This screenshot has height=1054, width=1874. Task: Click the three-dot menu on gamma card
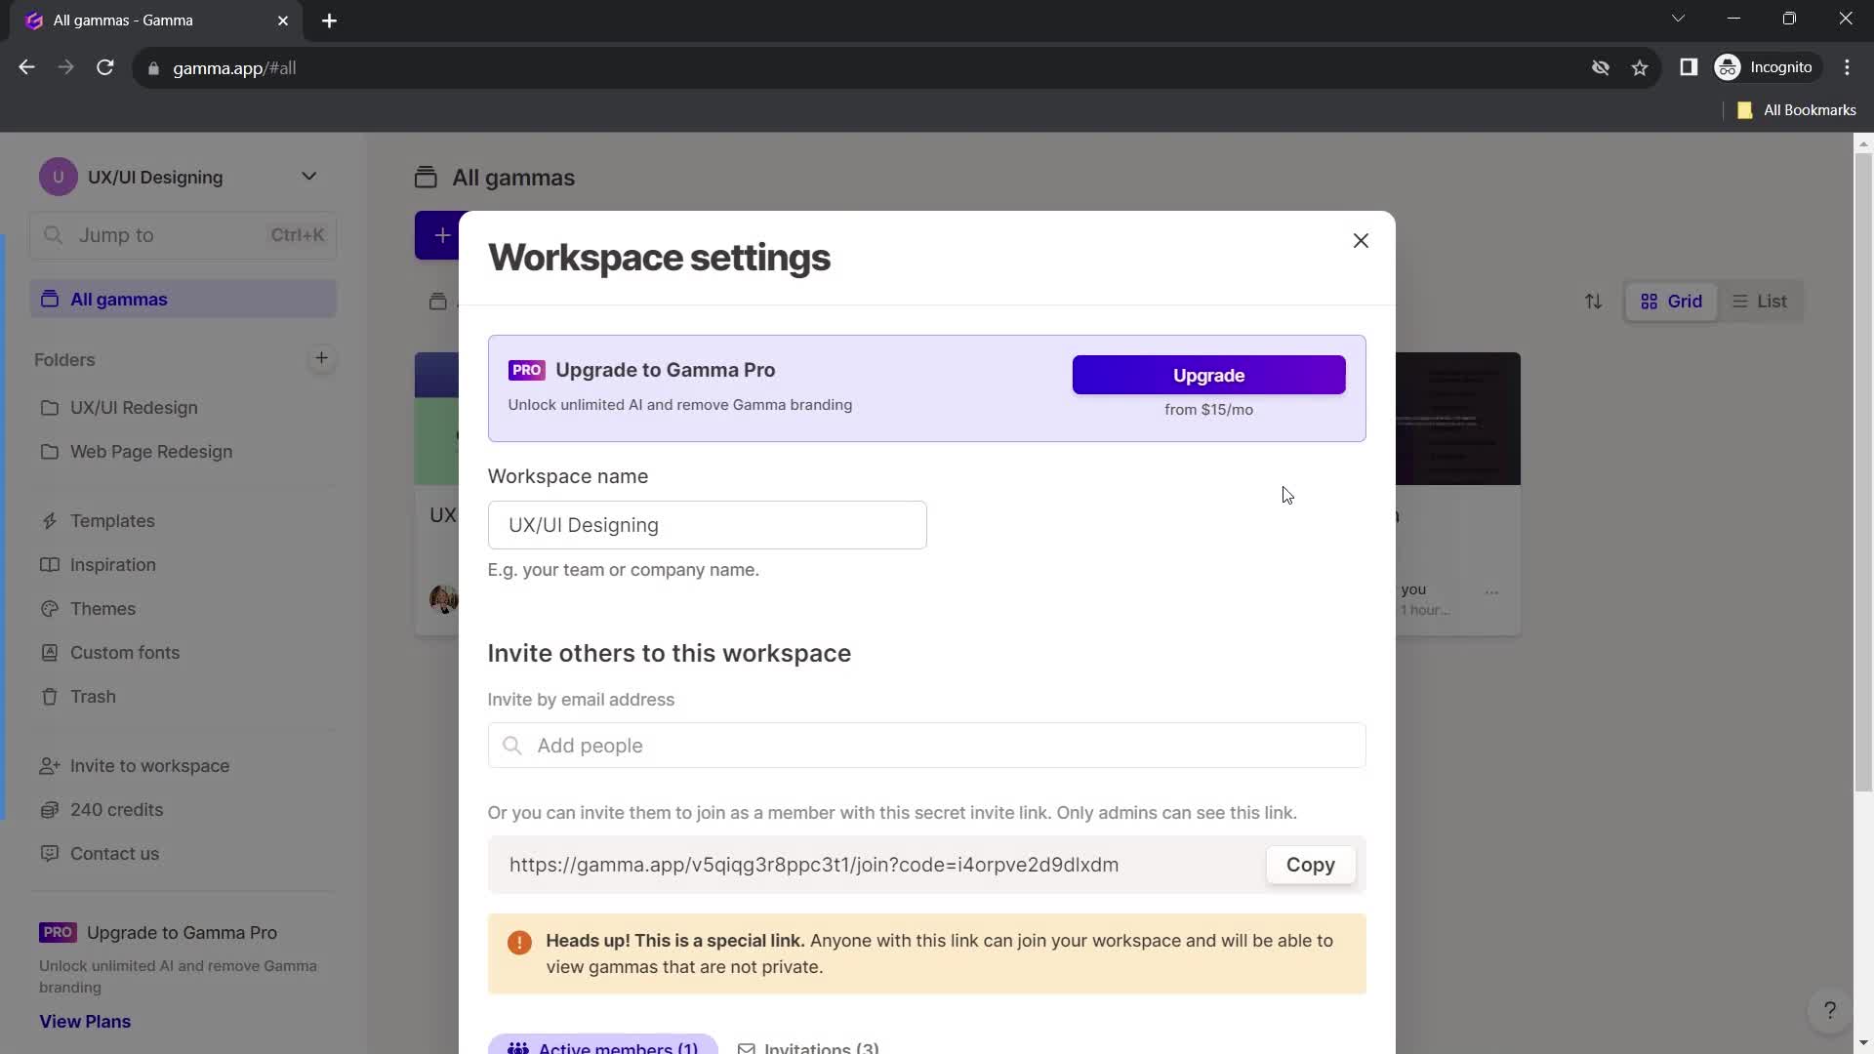point(1491,592)
